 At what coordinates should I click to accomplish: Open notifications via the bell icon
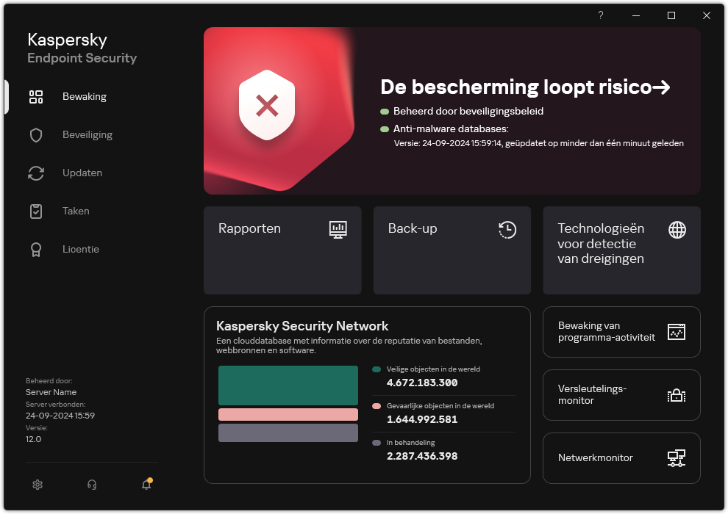click(146, 485)
